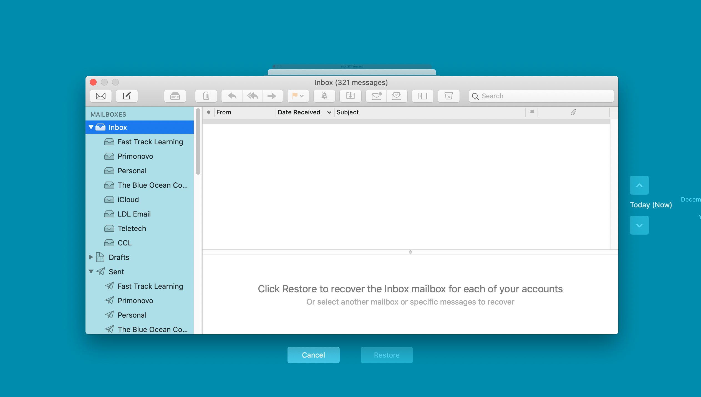Click the Compose new message icon
The image size is (701, 397).
point(127,96)
